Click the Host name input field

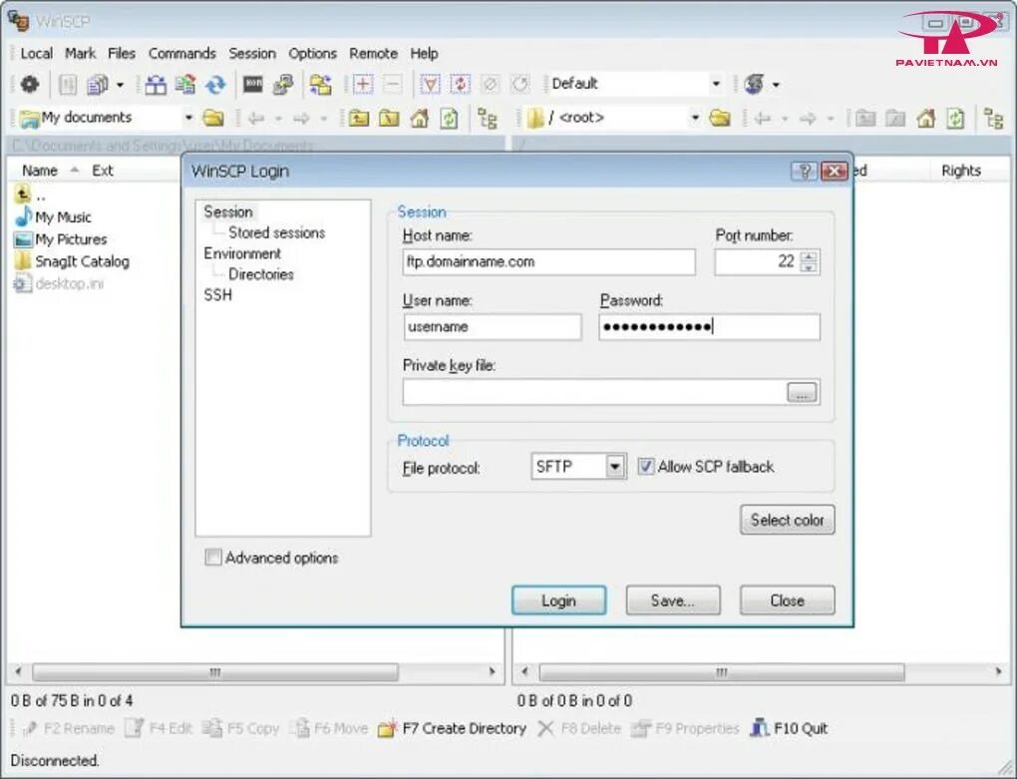548,262
